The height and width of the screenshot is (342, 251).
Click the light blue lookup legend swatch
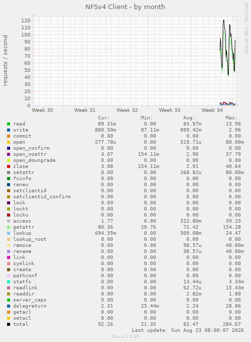pos(9,233)
